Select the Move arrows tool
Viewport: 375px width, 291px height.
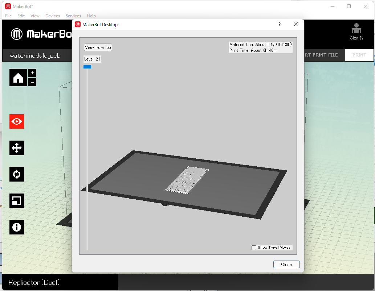(17, 148)
